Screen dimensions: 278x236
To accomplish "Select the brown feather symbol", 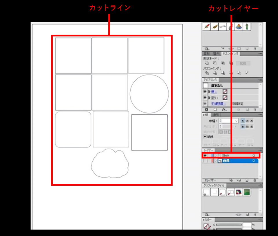I will tap(215, 27).
